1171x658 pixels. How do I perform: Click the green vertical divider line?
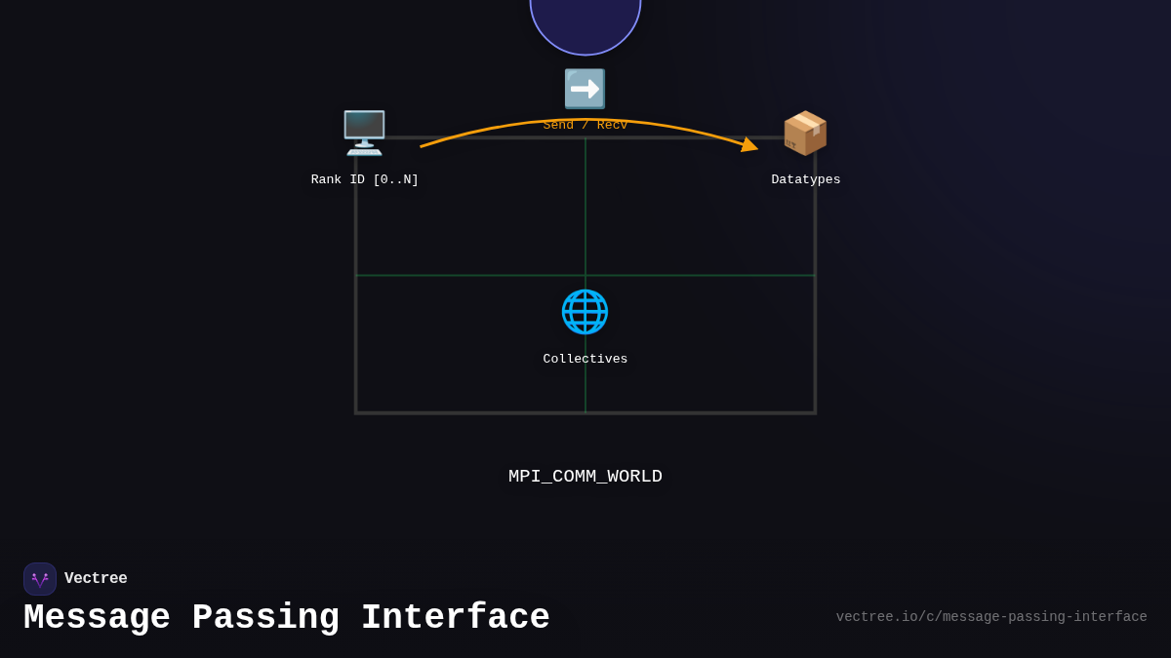585,224
